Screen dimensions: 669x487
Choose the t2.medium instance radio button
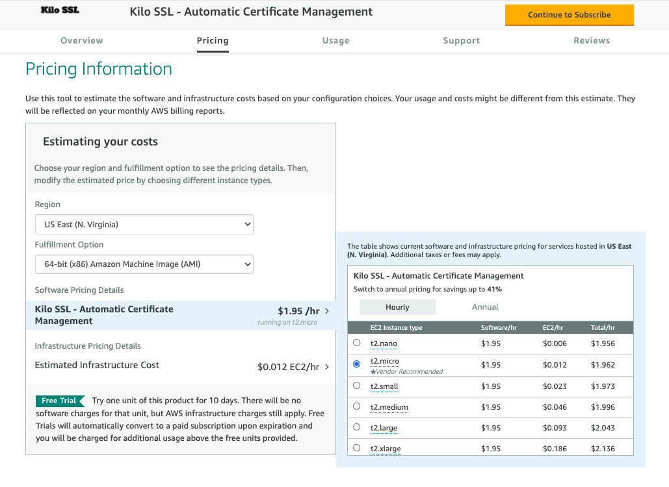coord(356,406)
